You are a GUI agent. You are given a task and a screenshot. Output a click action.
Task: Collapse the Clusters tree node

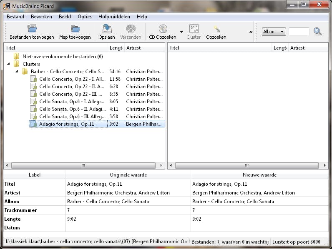pos(8,64)
